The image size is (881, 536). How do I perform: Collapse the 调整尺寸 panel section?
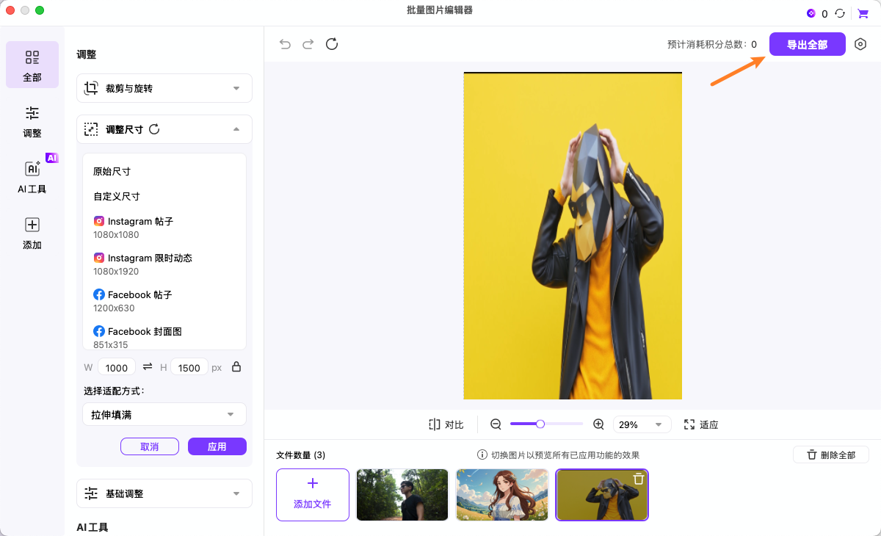236,128
